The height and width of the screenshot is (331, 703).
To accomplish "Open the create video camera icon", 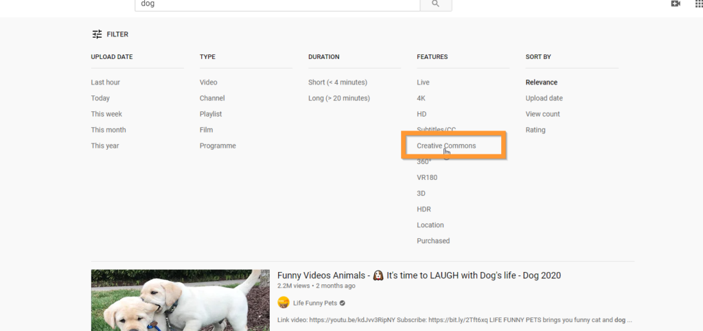I will 676,3.
